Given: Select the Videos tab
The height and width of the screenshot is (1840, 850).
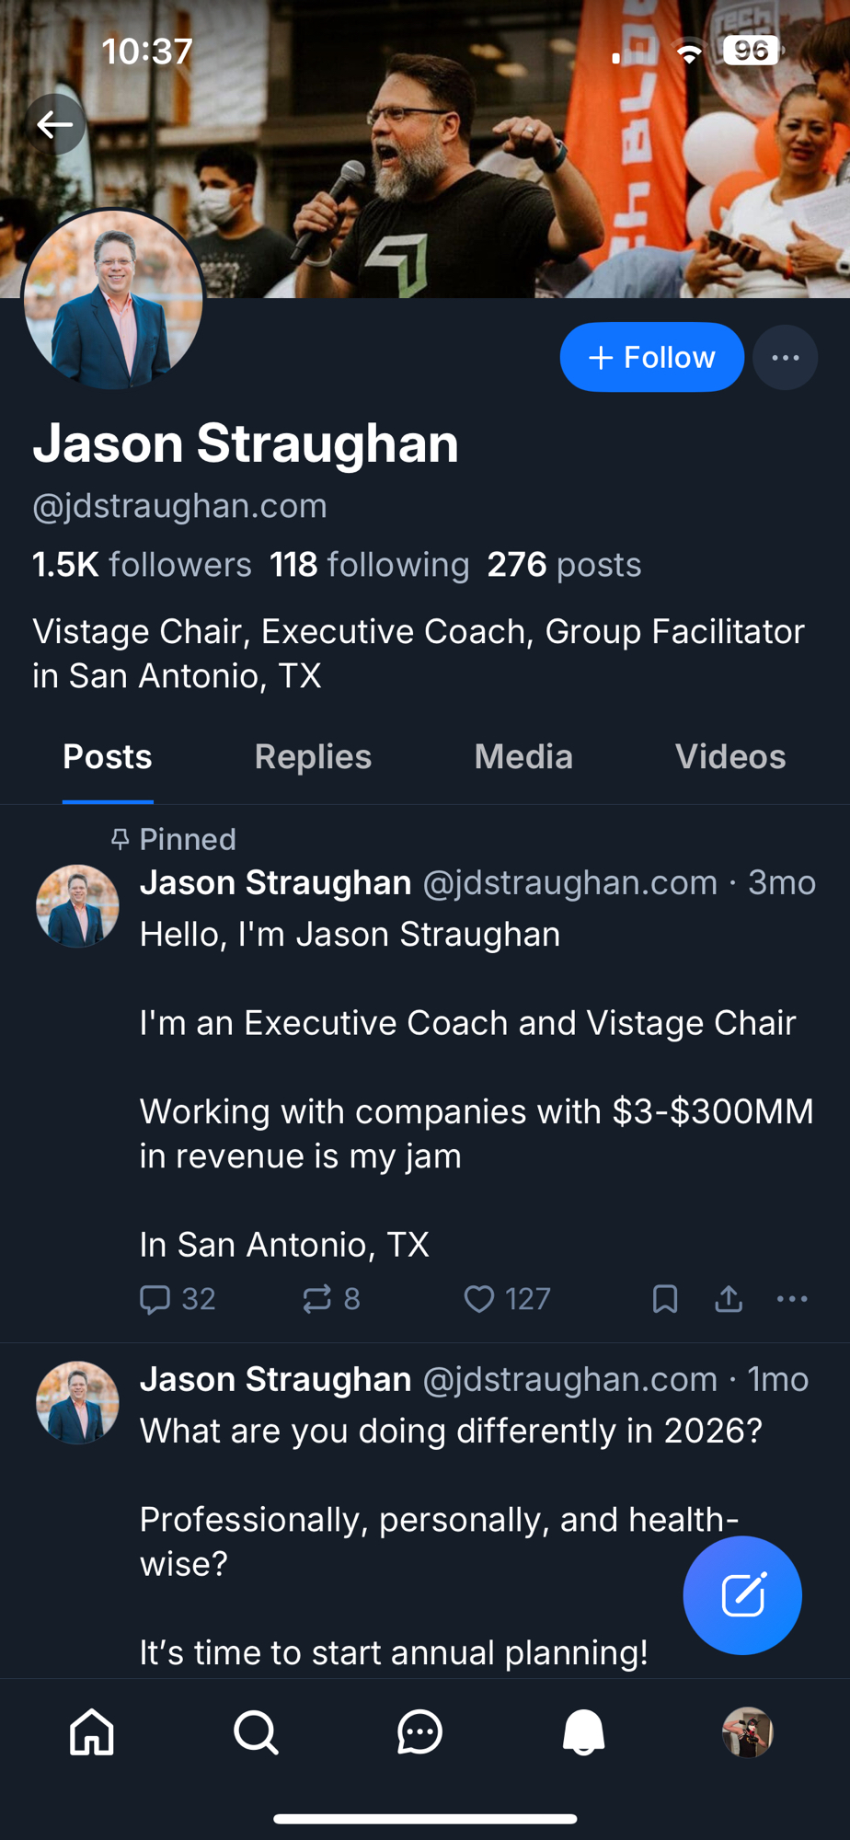Looking at the screenshot, I should [730, 757].
